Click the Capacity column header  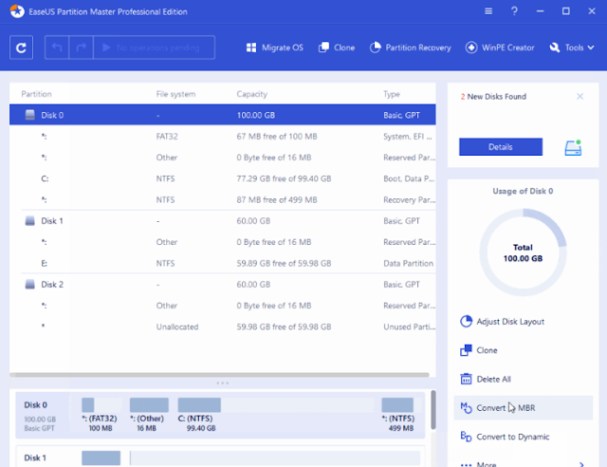pyautogui.click(x=252, y=94)
